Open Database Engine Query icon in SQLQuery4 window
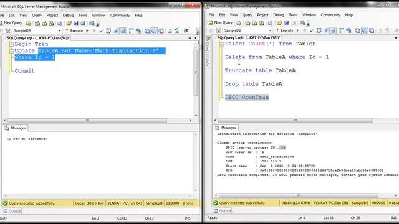Screen dimensions: 399x224 coord(29,23)
